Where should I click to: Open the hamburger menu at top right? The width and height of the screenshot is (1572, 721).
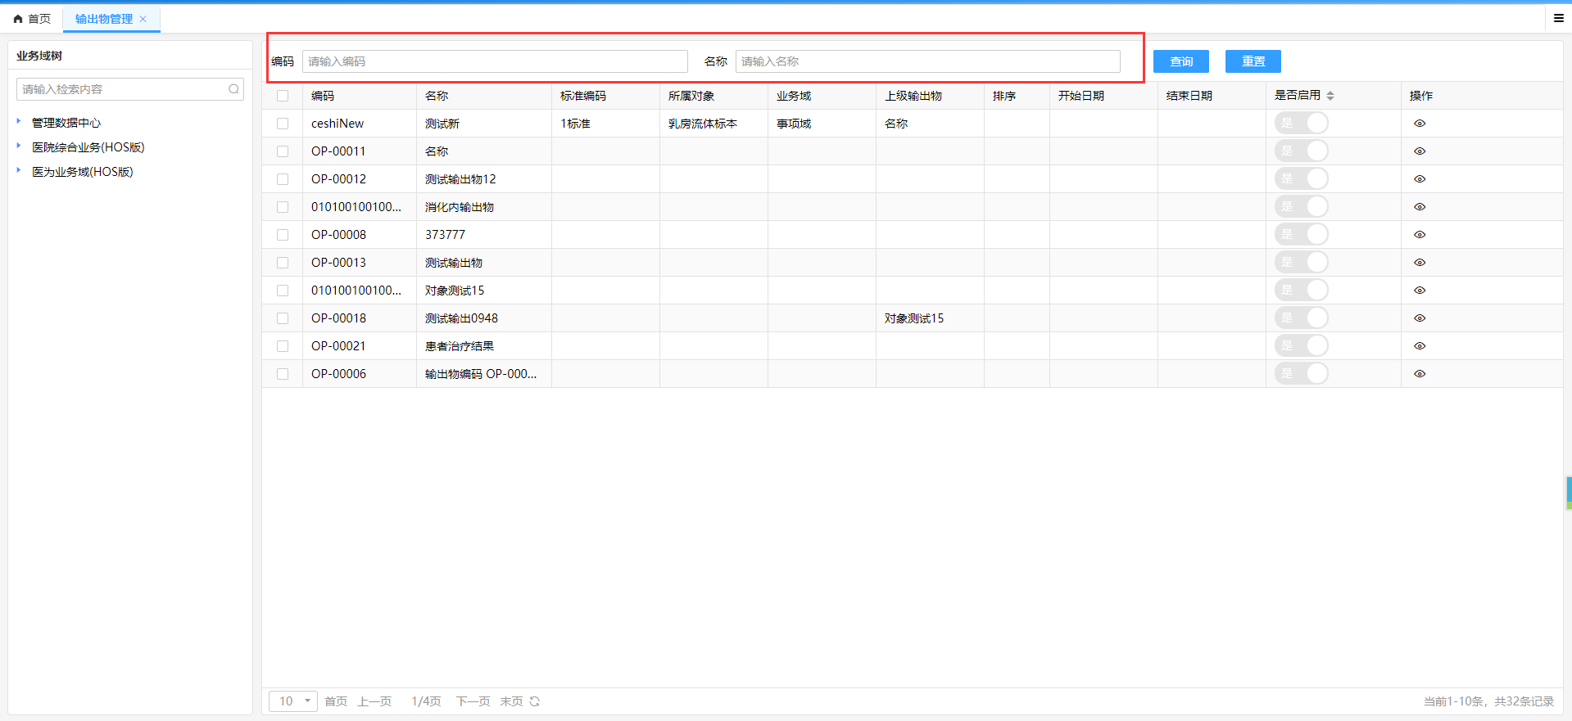point(1558,18)
